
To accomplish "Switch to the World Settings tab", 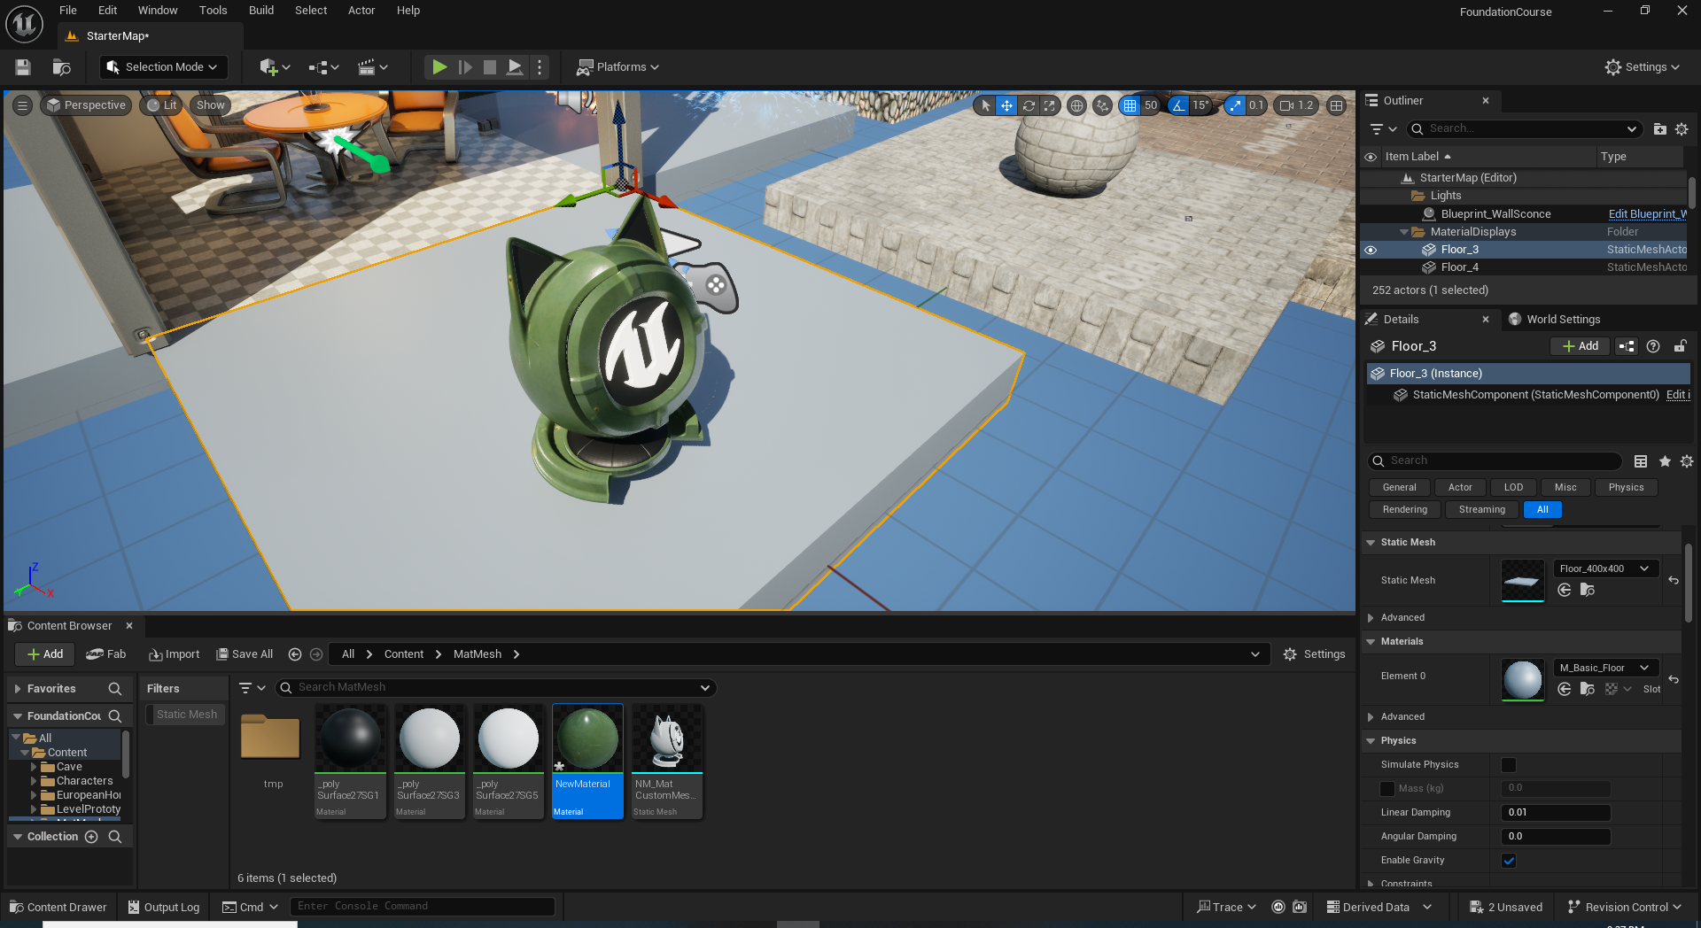I will (1555, 320).
